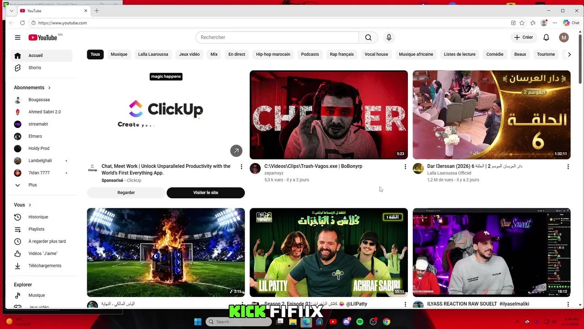584x329 pixels.
Task: Reload the page with refresh icon
Action: (x=23, y=23)
